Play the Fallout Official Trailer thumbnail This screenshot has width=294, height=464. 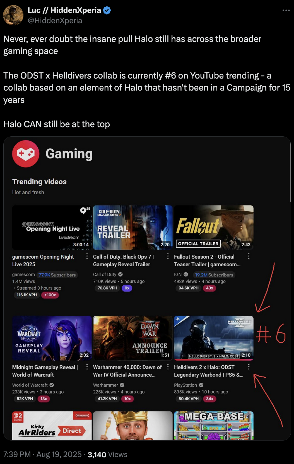[x=214, y=228]
